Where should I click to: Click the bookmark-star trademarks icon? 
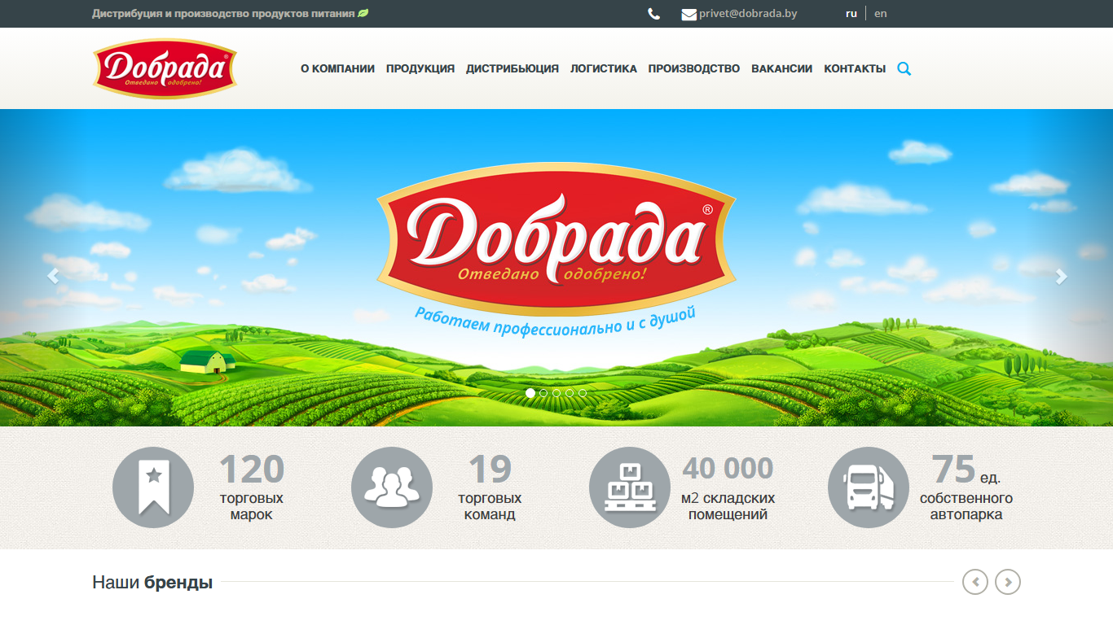pyautogui.click(x=153, y=487)
